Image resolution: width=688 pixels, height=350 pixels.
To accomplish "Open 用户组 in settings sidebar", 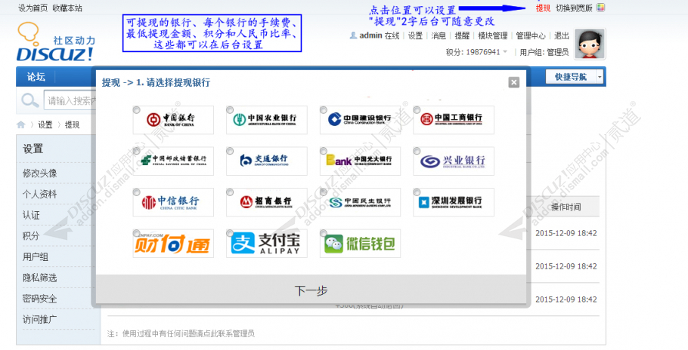I will point(36,256).
